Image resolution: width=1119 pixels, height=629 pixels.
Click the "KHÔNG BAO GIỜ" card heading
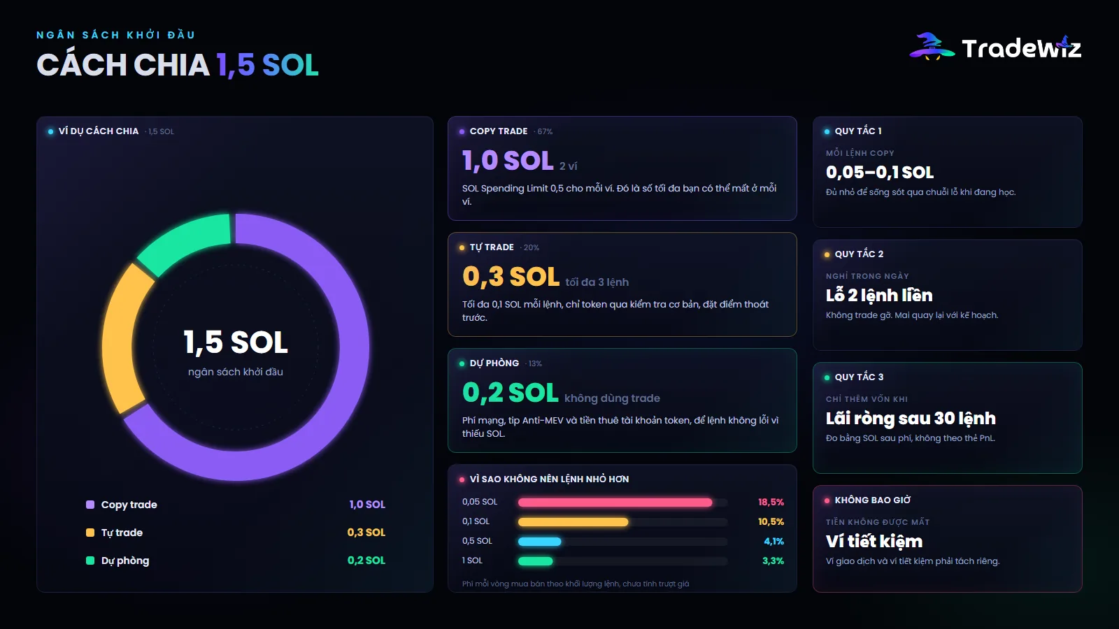pyautogui.click(x=873, y=500)
